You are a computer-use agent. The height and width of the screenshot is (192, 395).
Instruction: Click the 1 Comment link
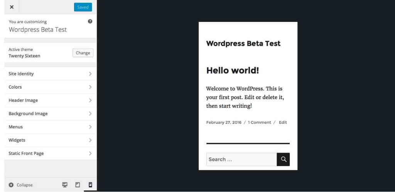click(x=259, y=122)
